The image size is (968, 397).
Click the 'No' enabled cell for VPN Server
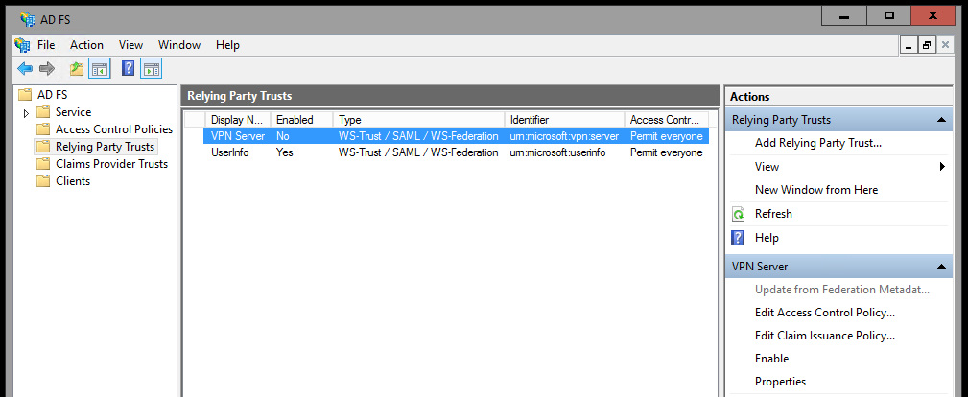point(283,136)
